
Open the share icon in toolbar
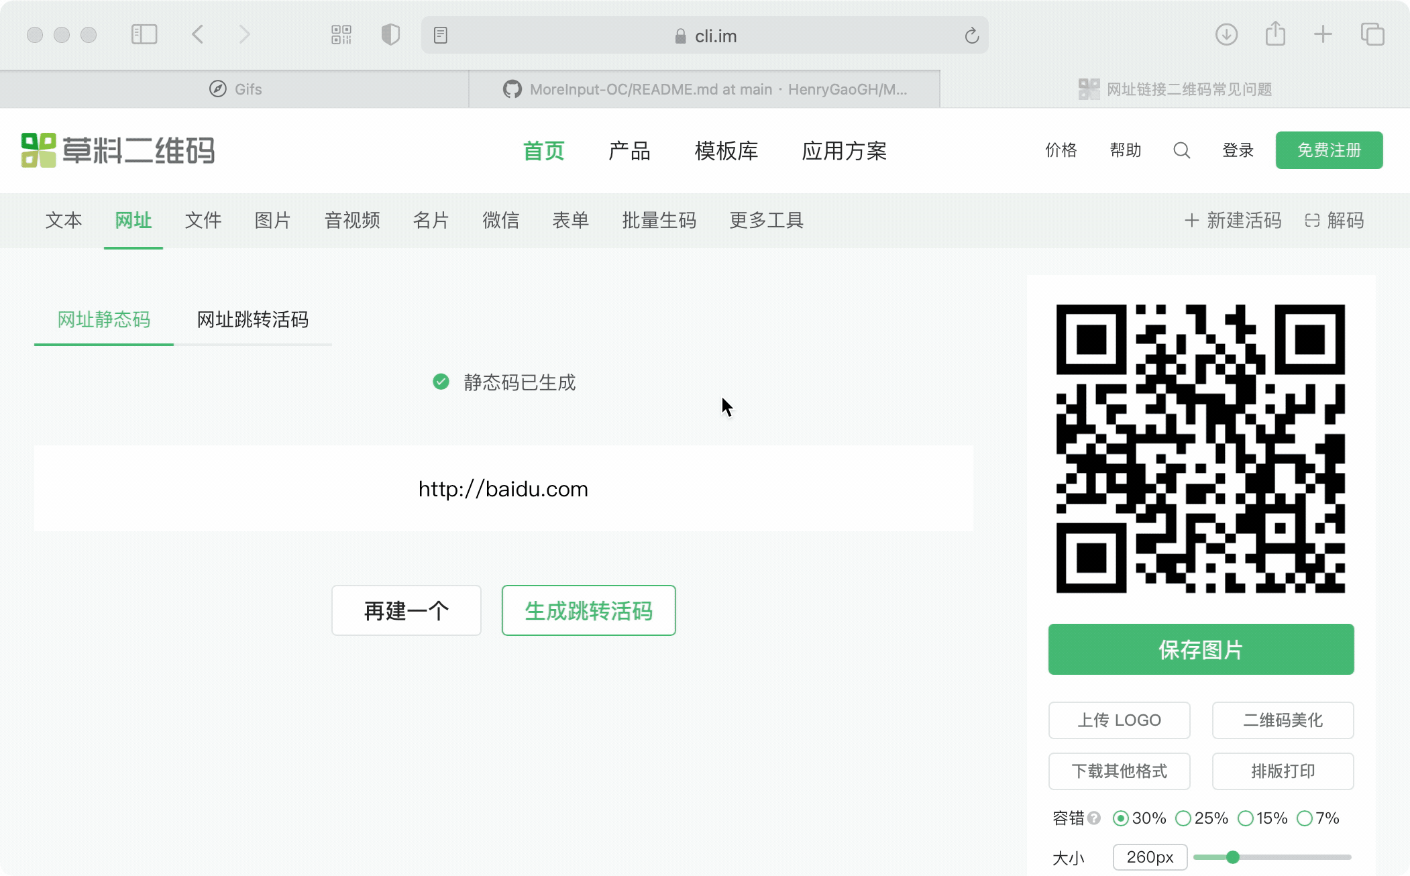[1275, 34]
